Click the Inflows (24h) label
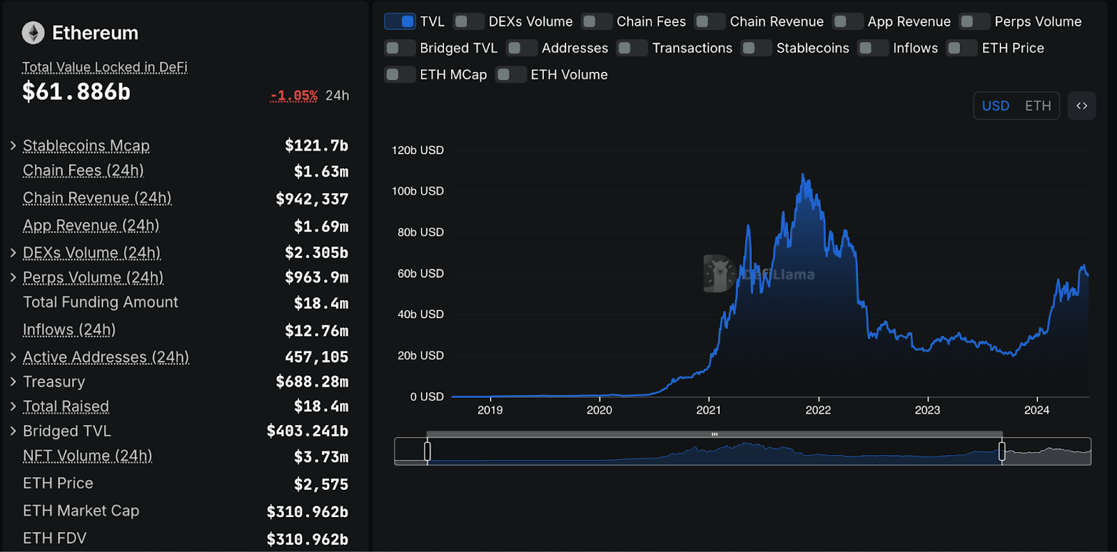The image size is (1117, 552). 69,329
